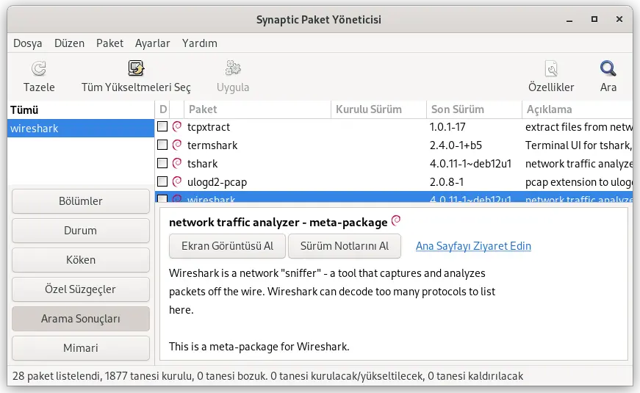
Task: Click Ekran Görüntüsü Al button
Action: click(x=227, y=246)
